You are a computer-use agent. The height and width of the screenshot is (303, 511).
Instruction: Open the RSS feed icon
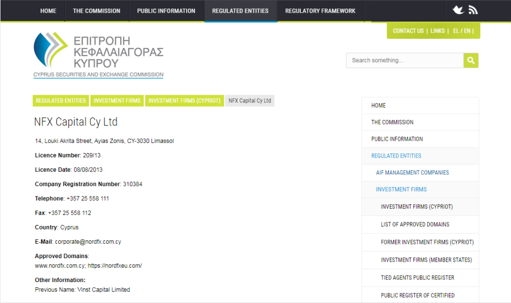click(473, 10)
